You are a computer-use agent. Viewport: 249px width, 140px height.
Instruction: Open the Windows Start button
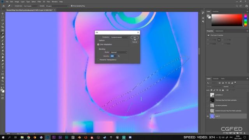[3, 137]
